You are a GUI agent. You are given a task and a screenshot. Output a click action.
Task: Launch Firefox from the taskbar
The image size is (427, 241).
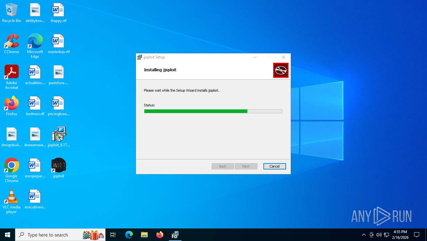click(160, 235)
